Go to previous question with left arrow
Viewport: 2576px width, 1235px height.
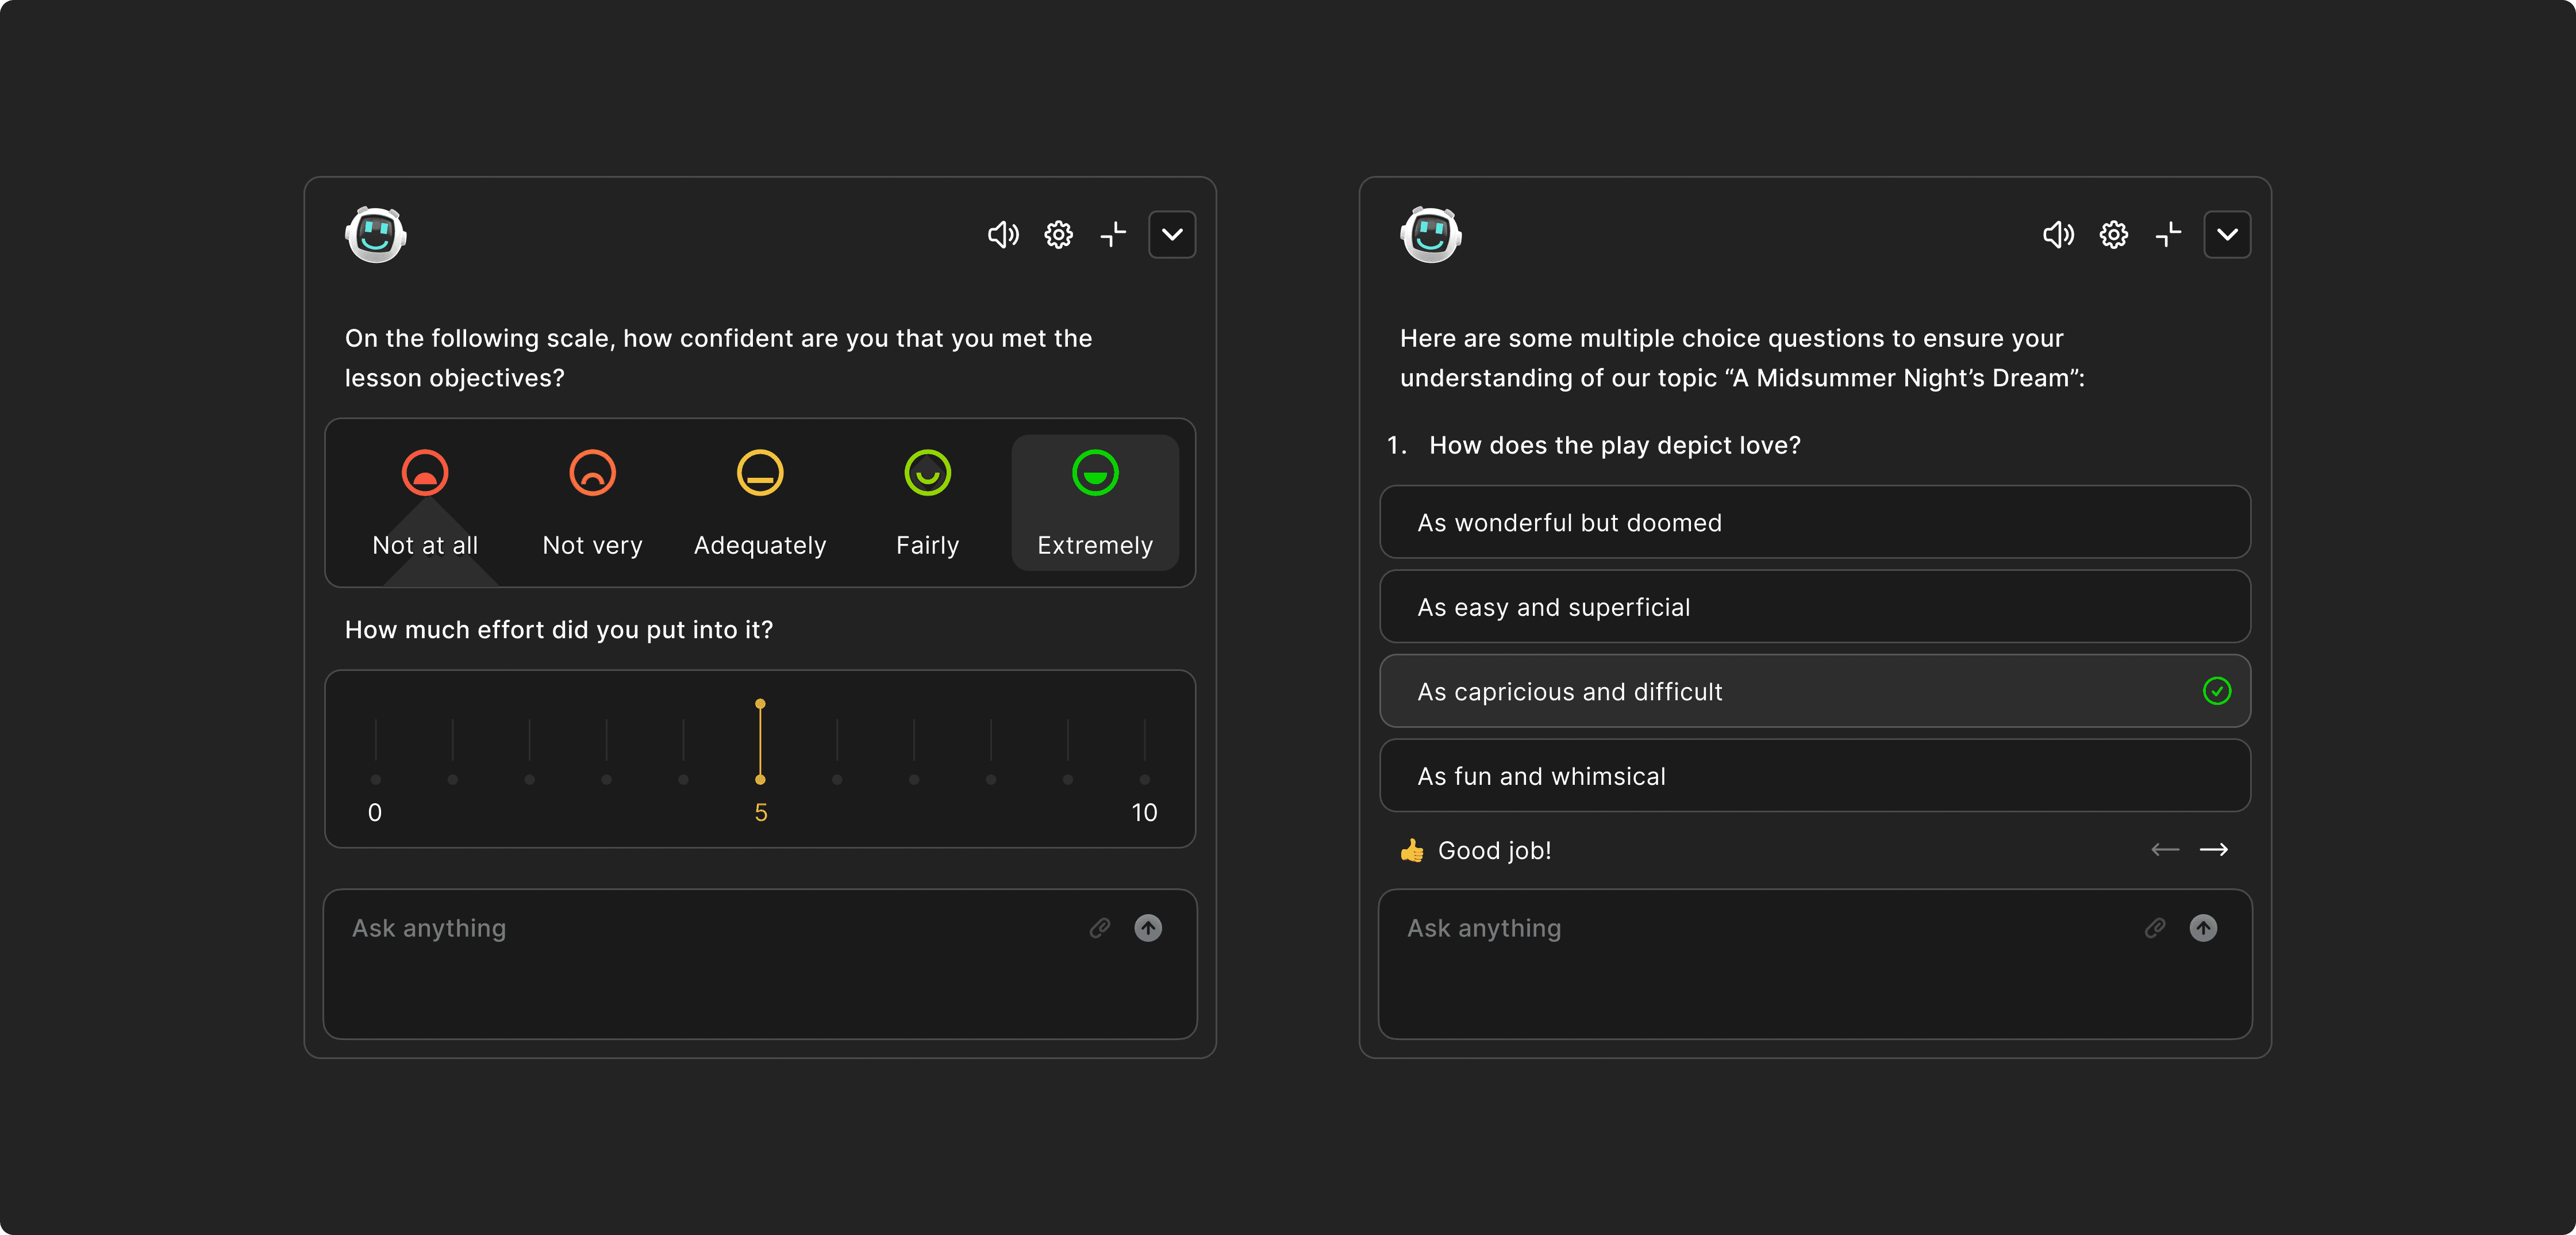pos(2165,850)
